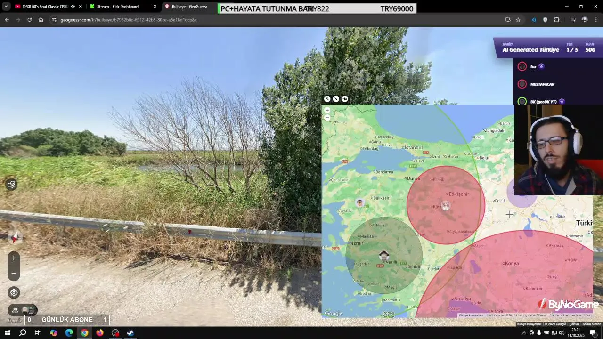Open Google logo link on map
The image size is (603, 339).
(334, 314)
